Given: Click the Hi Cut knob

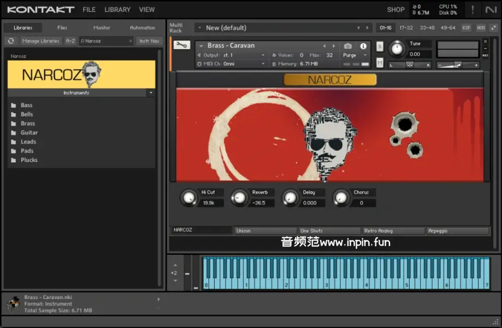Looking at the screenshot, I should click(x=188, y=198).
